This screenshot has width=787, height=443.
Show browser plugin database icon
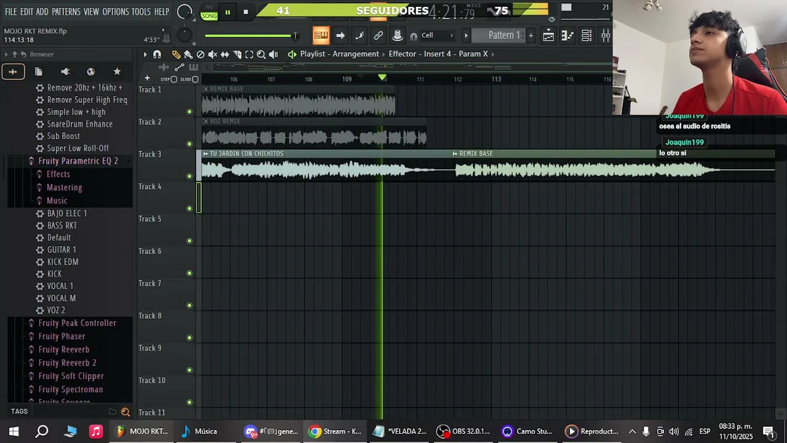65,71
